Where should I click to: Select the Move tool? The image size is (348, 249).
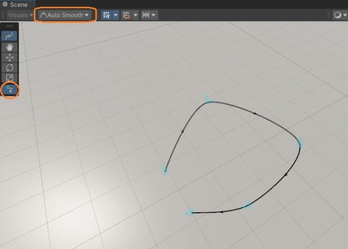[9, 57]
